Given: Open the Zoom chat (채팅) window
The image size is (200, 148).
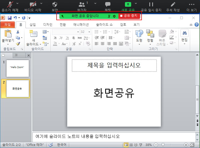Looking at the screenshot, I should 108,7.
